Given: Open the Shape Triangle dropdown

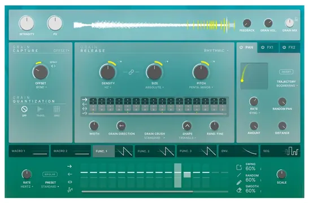Looking at the screenshot, I should click(x=187, y=138).
